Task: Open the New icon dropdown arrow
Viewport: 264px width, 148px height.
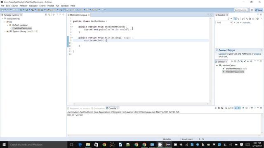Action: point(5,10)
